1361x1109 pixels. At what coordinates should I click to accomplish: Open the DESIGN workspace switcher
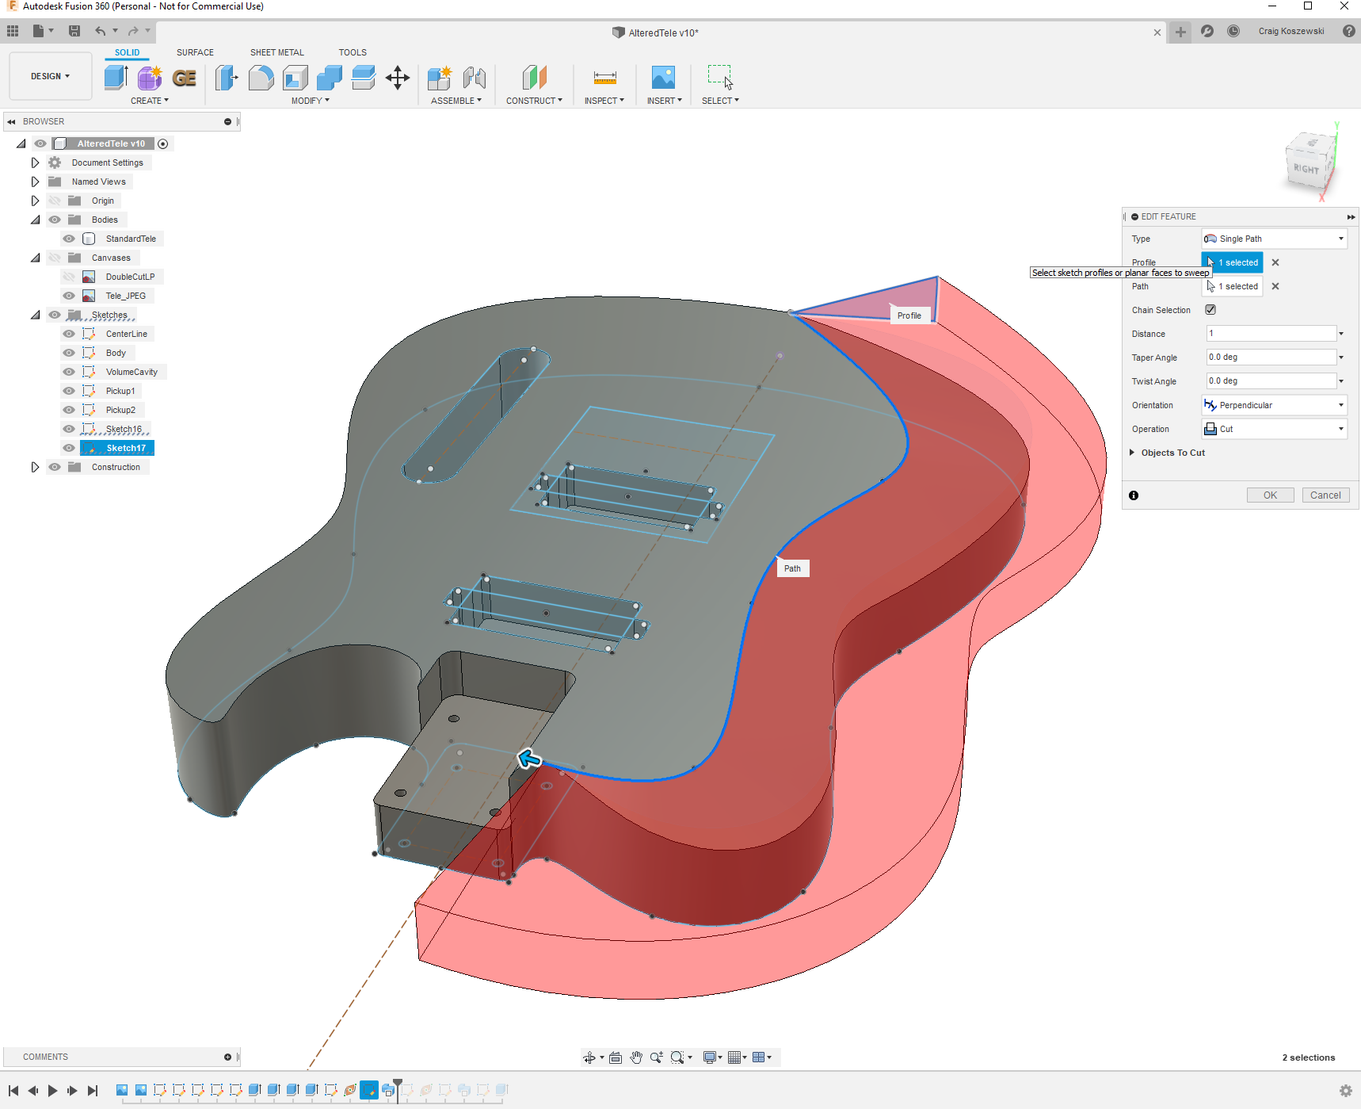click(x=51, y=76)
